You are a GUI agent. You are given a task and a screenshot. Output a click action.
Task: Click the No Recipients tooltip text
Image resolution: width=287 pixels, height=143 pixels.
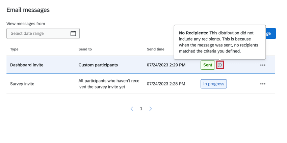click(219, 42)
